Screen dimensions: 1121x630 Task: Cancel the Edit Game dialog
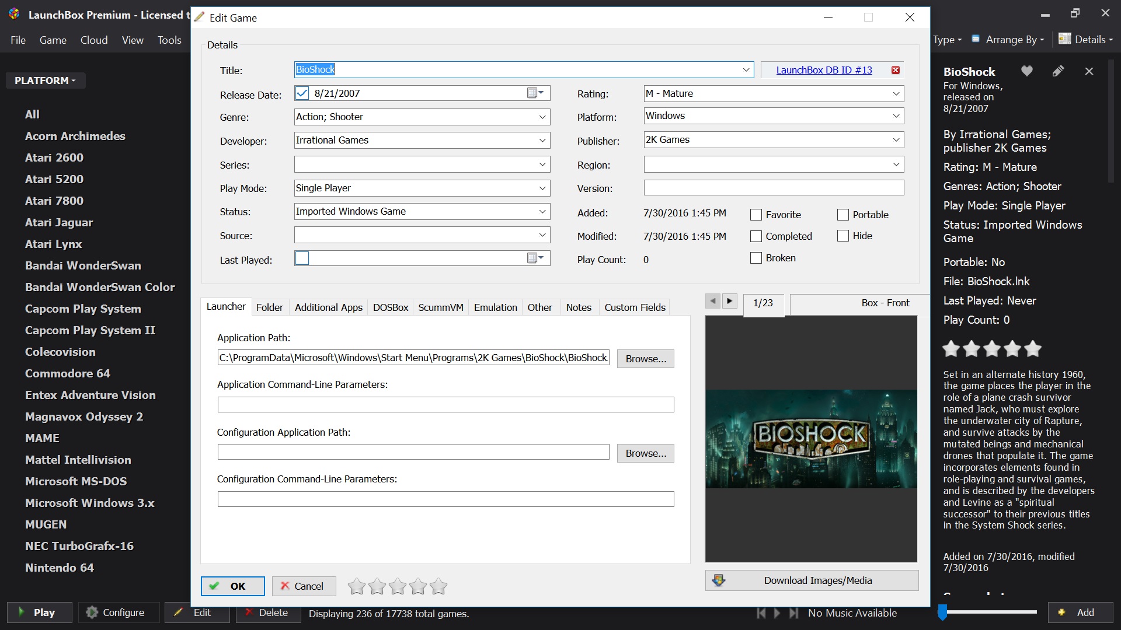(304, 586)
